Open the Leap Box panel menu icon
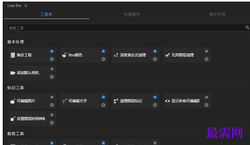 click(26, 6)
